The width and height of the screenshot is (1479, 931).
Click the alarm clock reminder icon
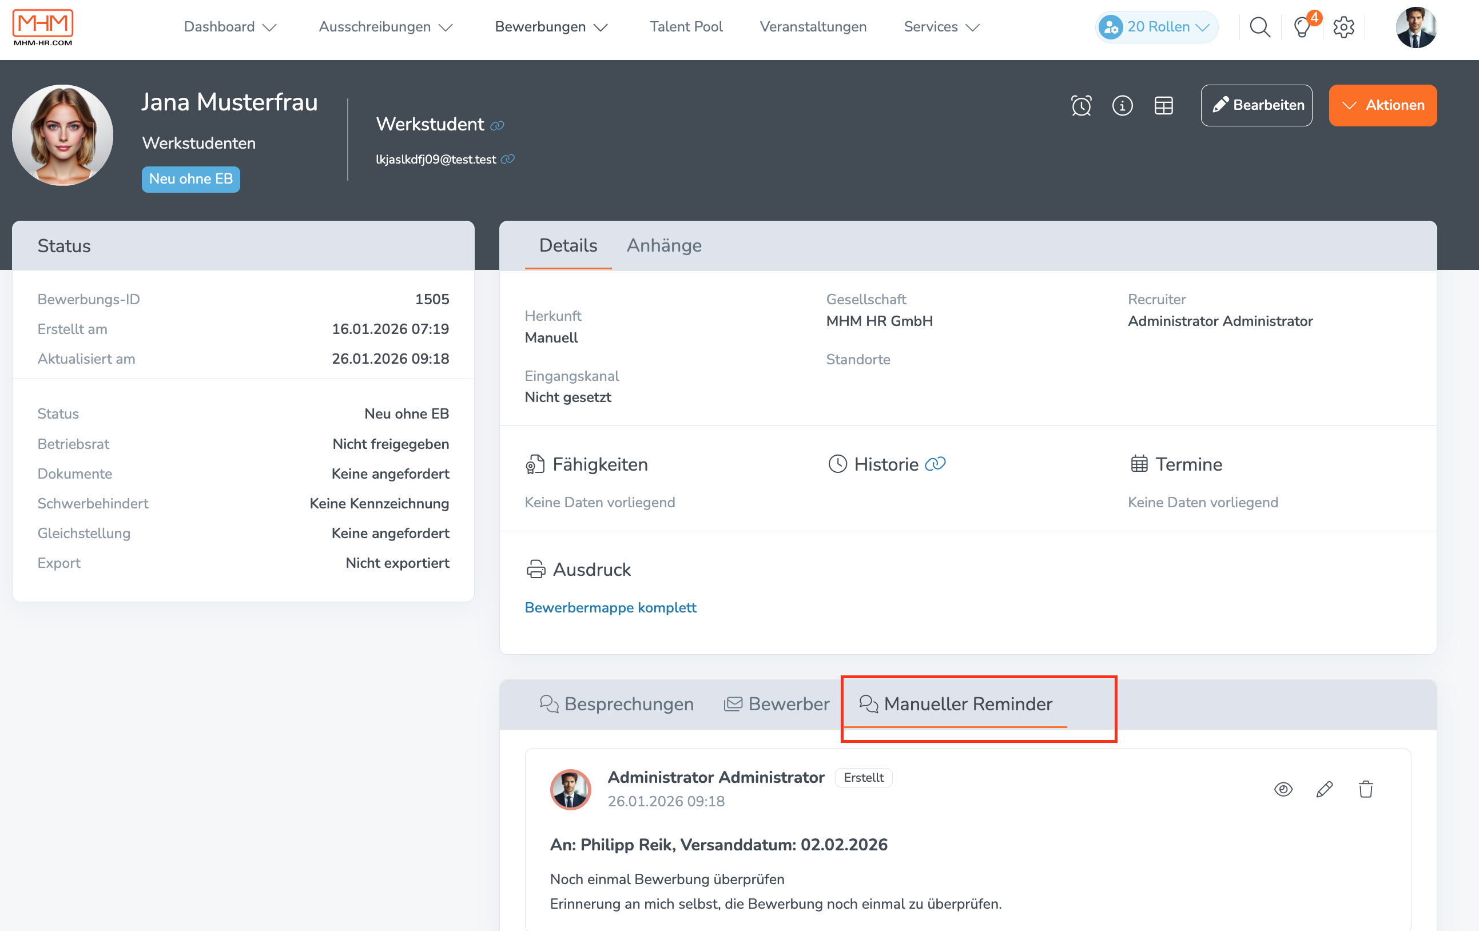(x=1081, y=106)
